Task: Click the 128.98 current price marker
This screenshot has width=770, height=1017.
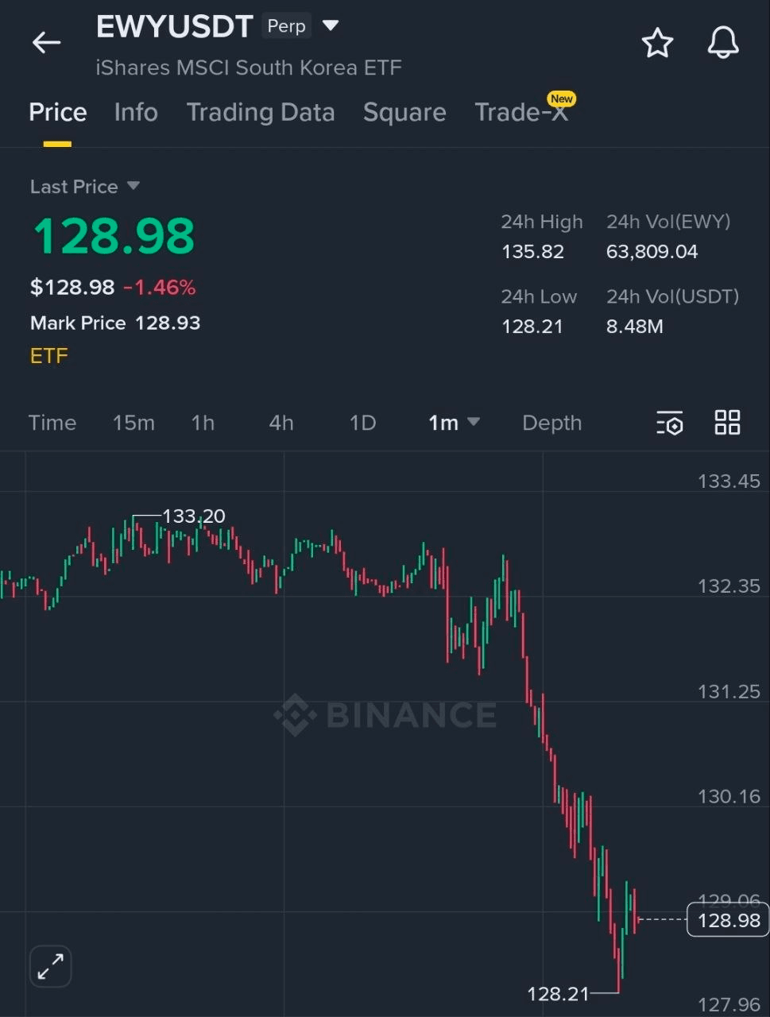Action: [727, 920]
